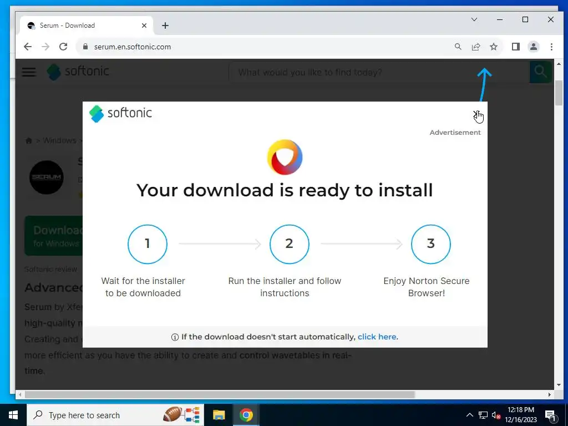Click the Softonic logo in the popup

120,113
